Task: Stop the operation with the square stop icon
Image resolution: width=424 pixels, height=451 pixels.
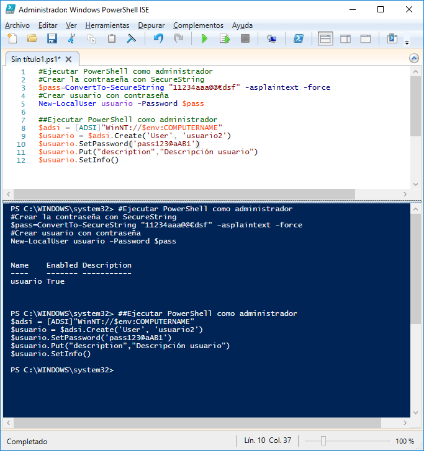Action: [245, 38]
